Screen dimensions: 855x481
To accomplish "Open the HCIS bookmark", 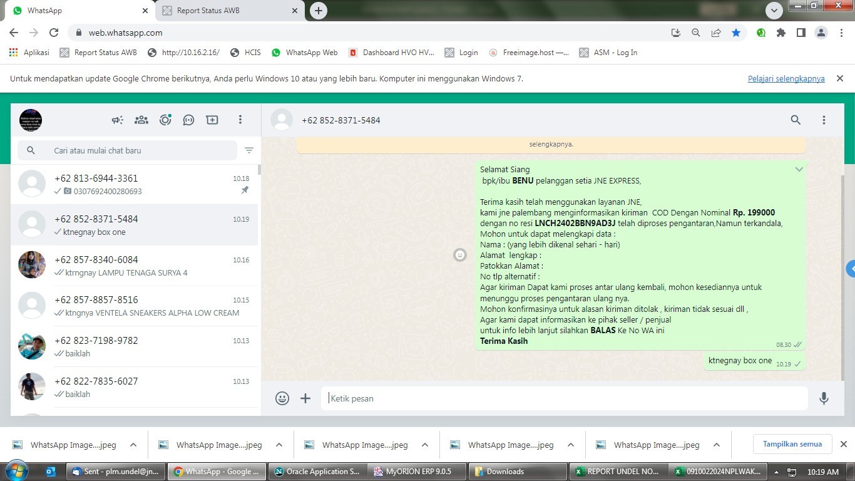I will 245,53.
